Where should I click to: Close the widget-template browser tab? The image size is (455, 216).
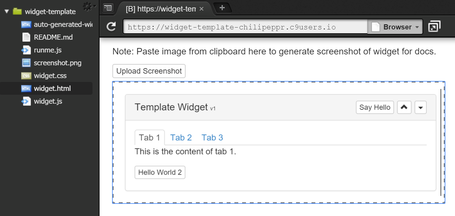click(x=202, y=9)
